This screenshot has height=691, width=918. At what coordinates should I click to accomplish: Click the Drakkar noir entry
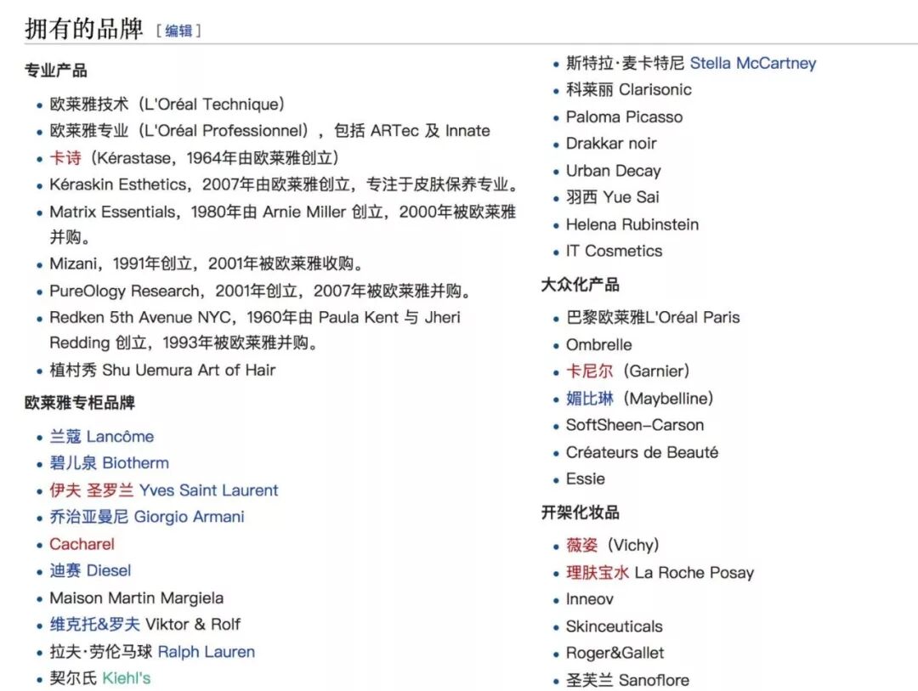611,144
